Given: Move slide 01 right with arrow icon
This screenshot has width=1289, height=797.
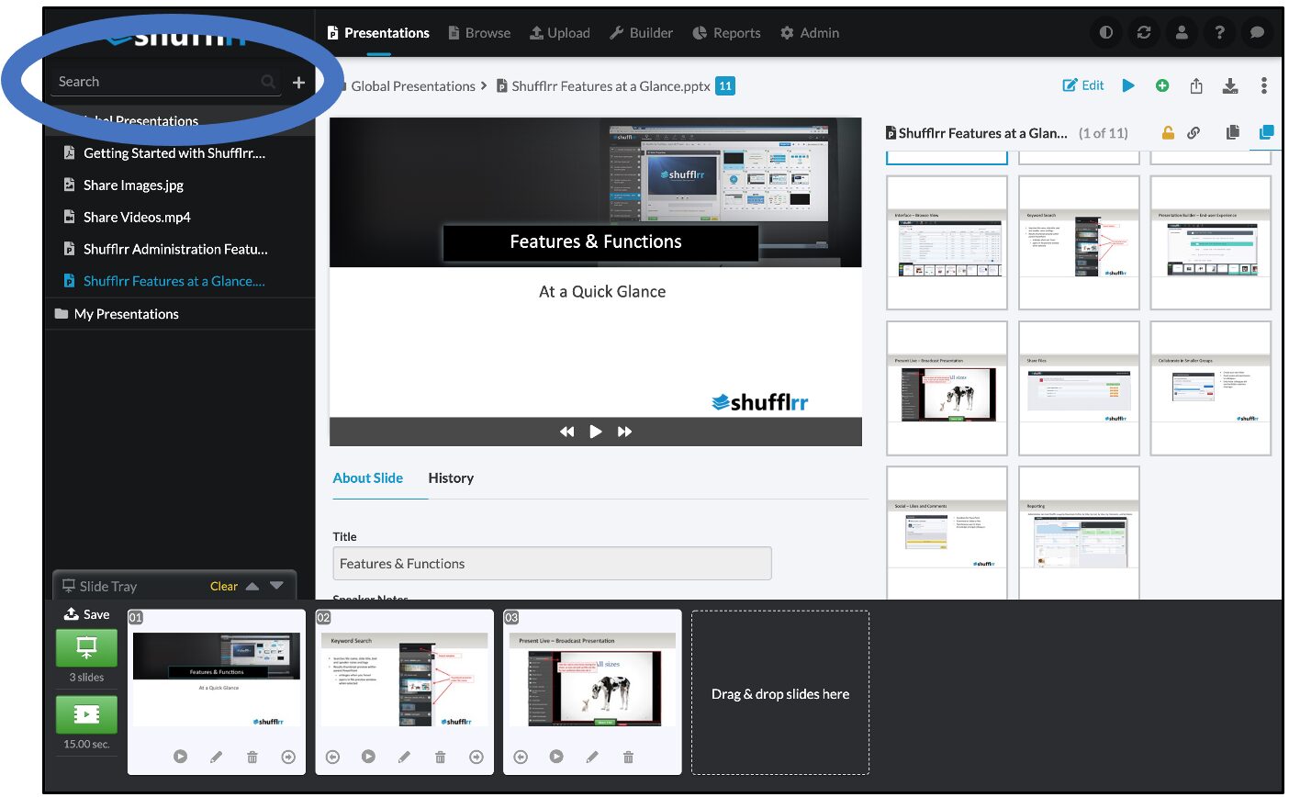Looking at the screenshot, I should 288,757.
